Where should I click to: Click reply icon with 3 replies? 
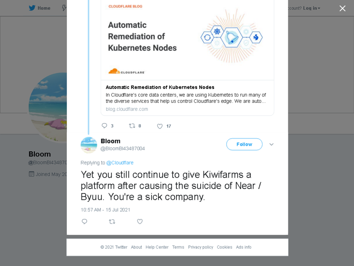[107, 126]
